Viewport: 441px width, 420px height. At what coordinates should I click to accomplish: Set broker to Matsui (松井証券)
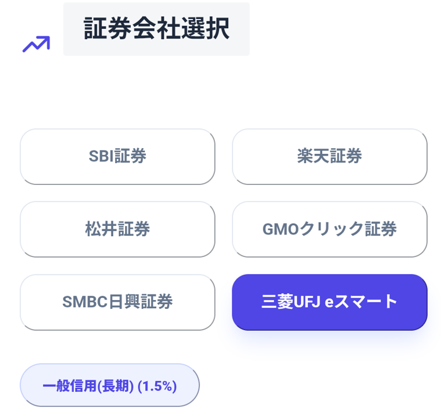(x=118, y=229)
